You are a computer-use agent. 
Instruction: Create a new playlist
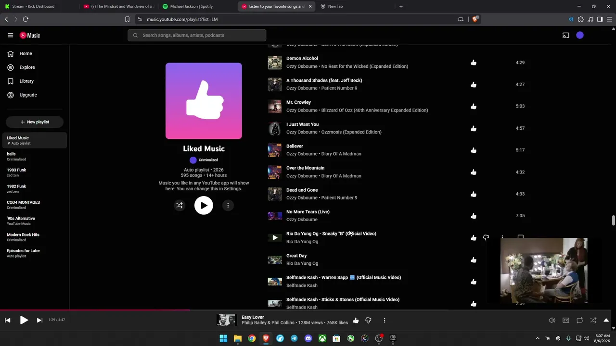[35, 122]
